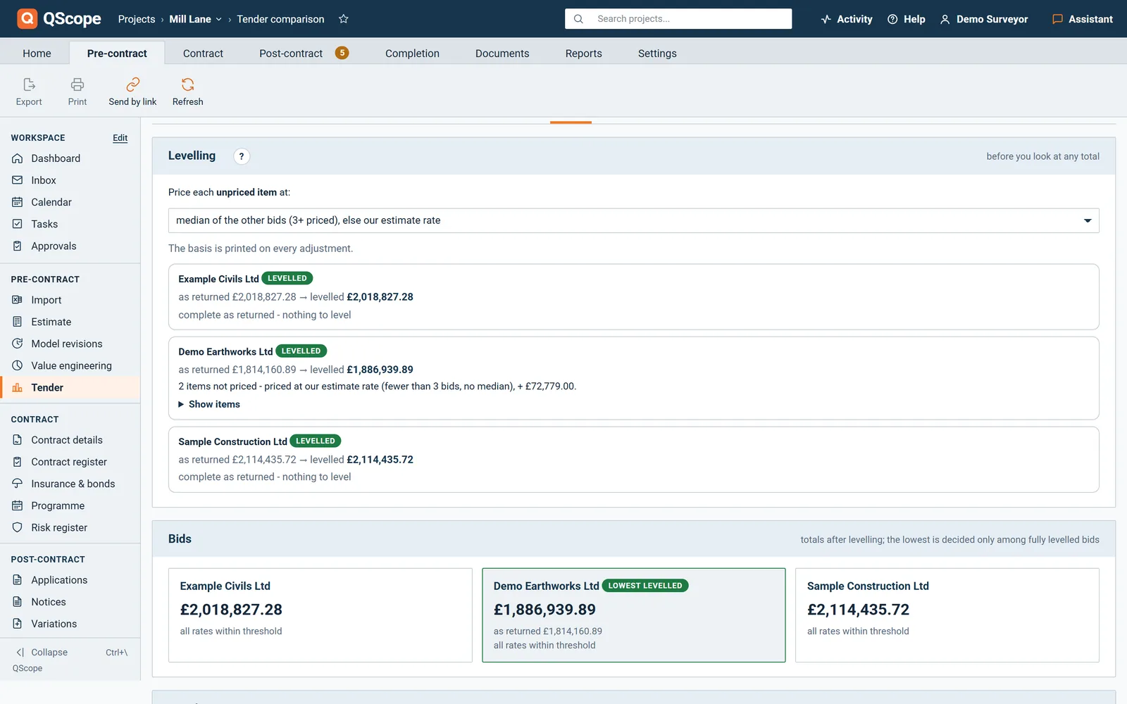The image size is (1127, 704).
Task: Open Insurance & bonds in the sidebar
Action: (70, 484)
